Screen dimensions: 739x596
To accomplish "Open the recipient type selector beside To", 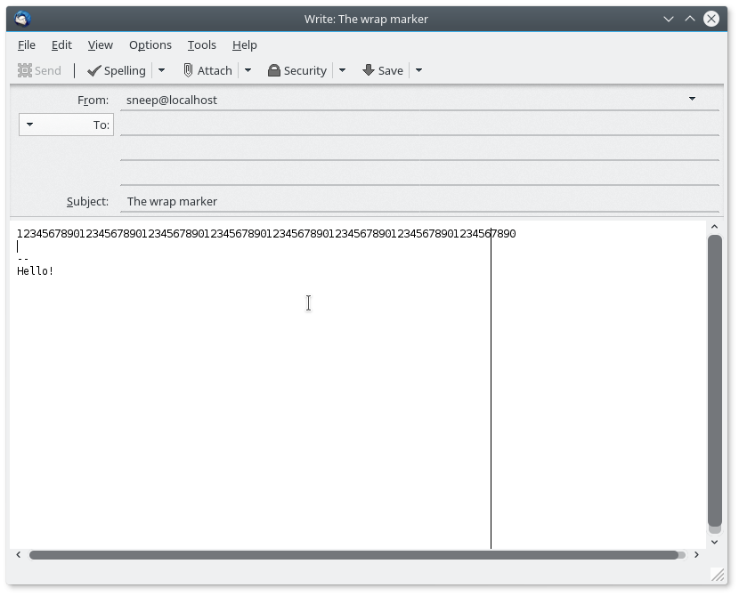I will (x=30, y=125).
